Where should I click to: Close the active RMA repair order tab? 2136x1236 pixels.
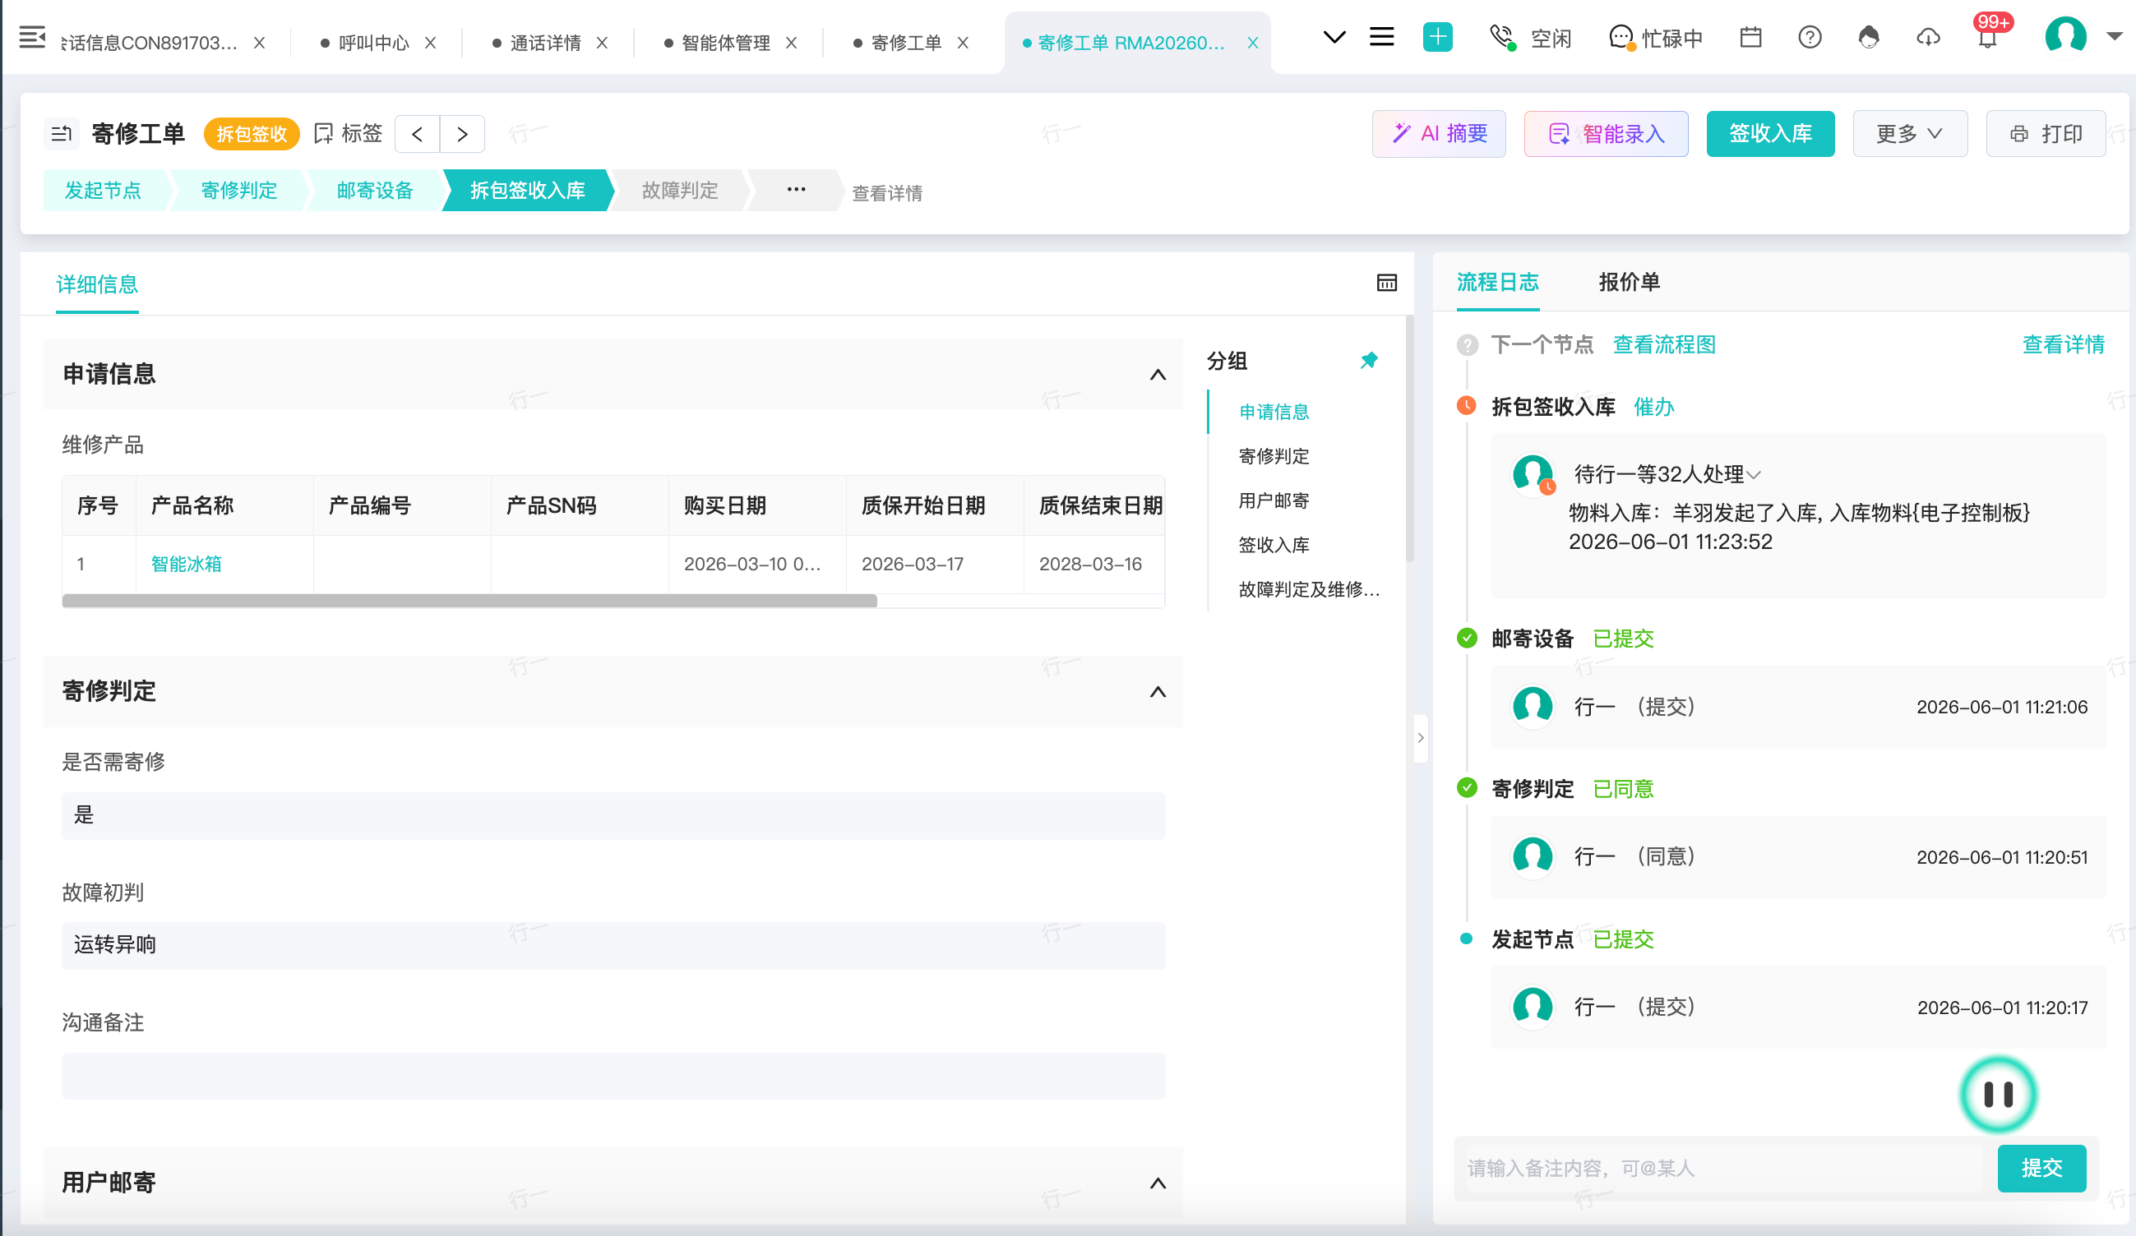(1253, 43)
